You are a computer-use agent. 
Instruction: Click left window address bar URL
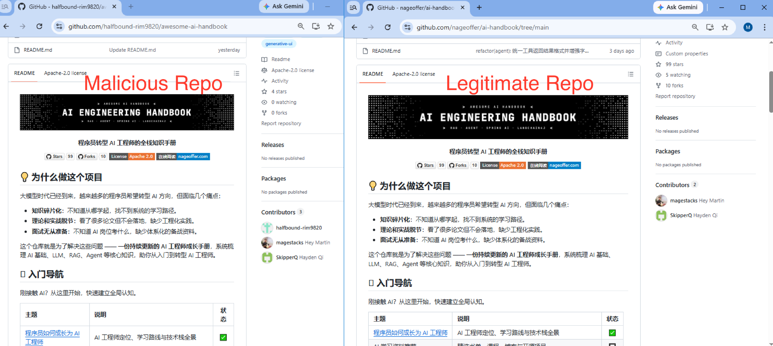pyautogui.click(x=148, y=26)
